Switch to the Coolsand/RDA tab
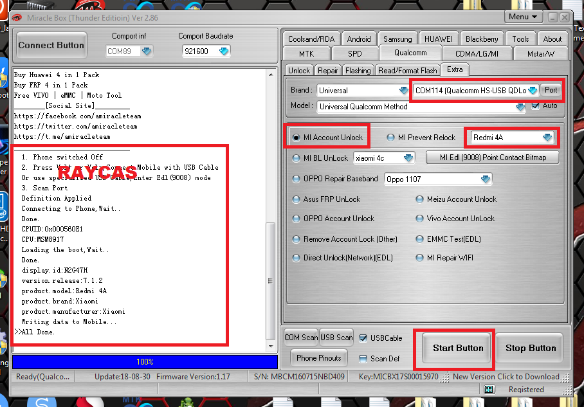Viewport: 584px width, 407px height. point(311,39)
